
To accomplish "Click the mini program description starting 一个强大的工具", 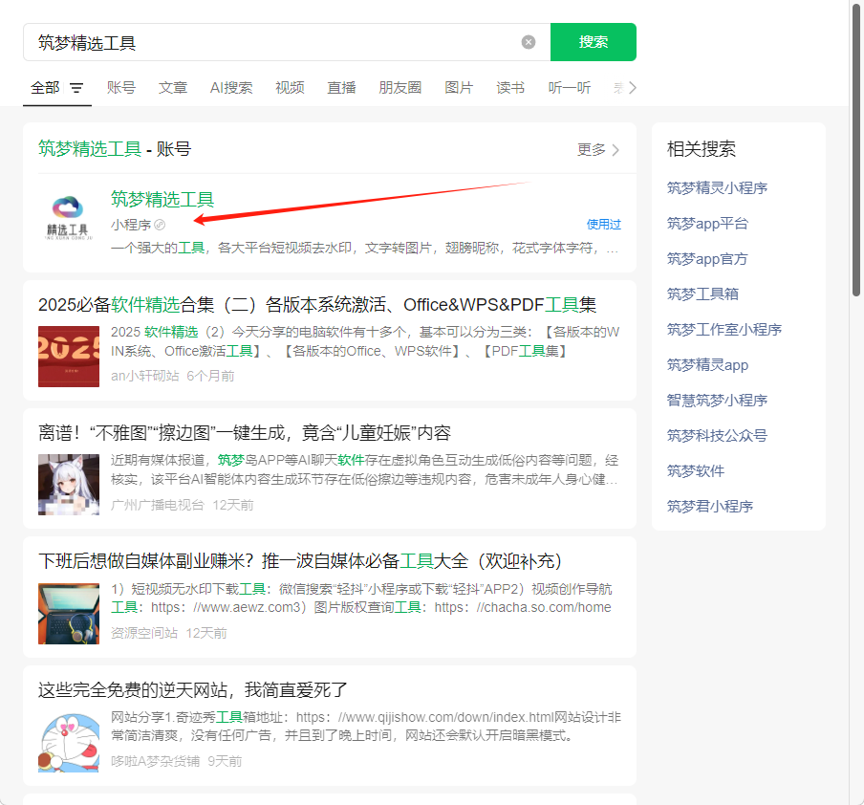I will 364,249.
